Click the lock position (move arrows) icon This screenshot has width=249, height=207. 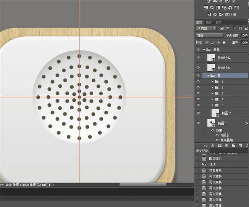click(x=218, y=42)
